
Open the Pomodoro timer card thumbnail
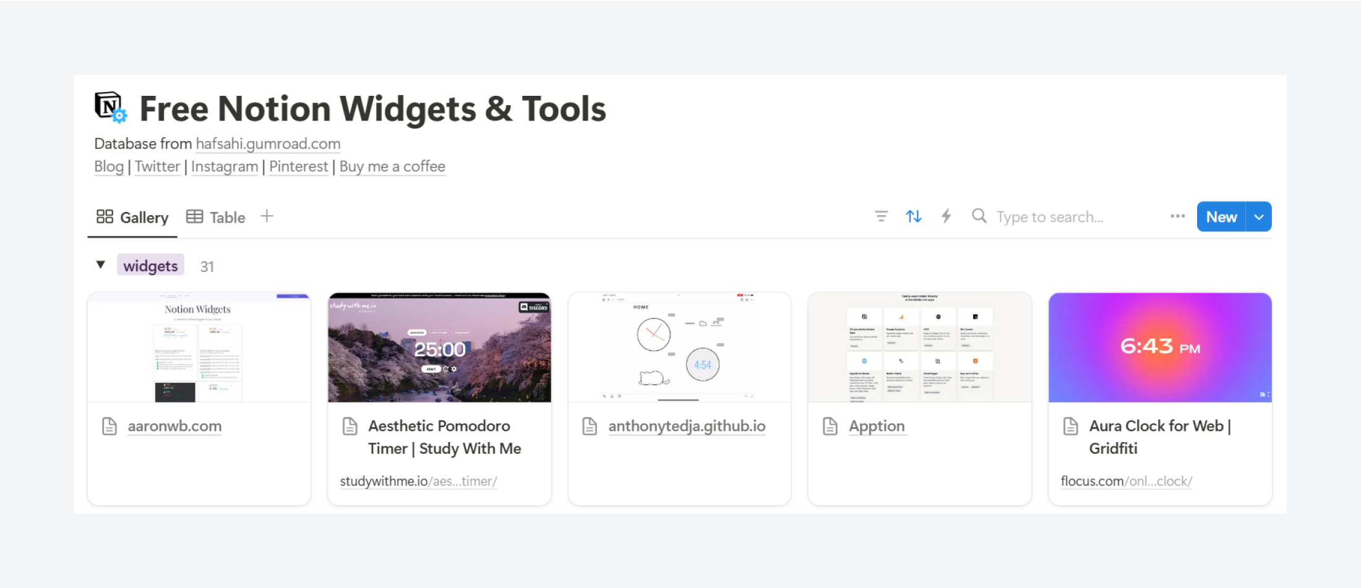[439, 347]
